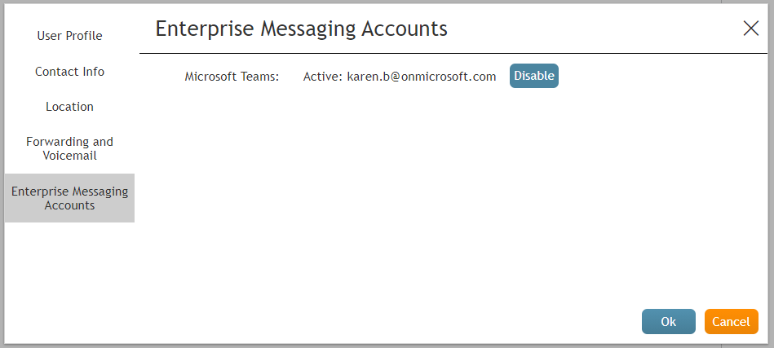The width and height of the screenshot is (774, 348).
Task: Choose the topmost sidebar entry User Profile
Action: pyautogui.click(x=69, y=36)
